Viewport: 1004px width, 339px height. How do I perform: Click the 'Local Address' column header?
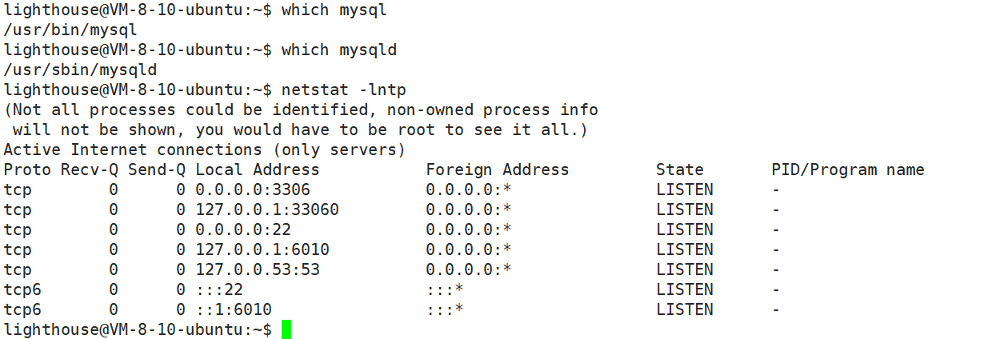[258, 169]
